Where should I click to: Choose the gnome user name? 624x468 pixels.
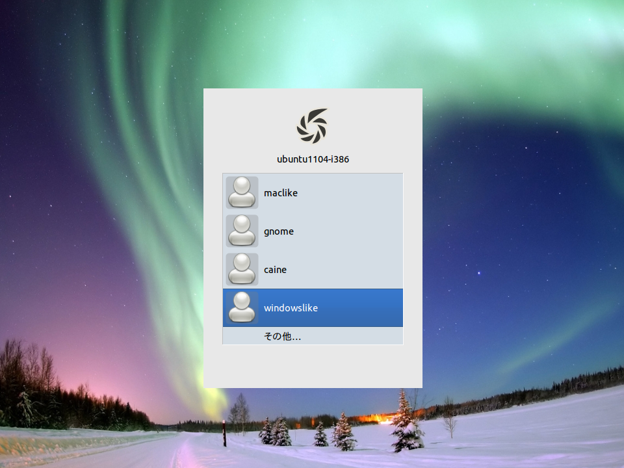coord(279,231)
